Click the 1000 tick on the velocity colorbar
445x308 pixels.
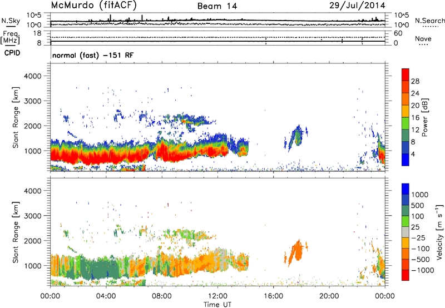420,195
